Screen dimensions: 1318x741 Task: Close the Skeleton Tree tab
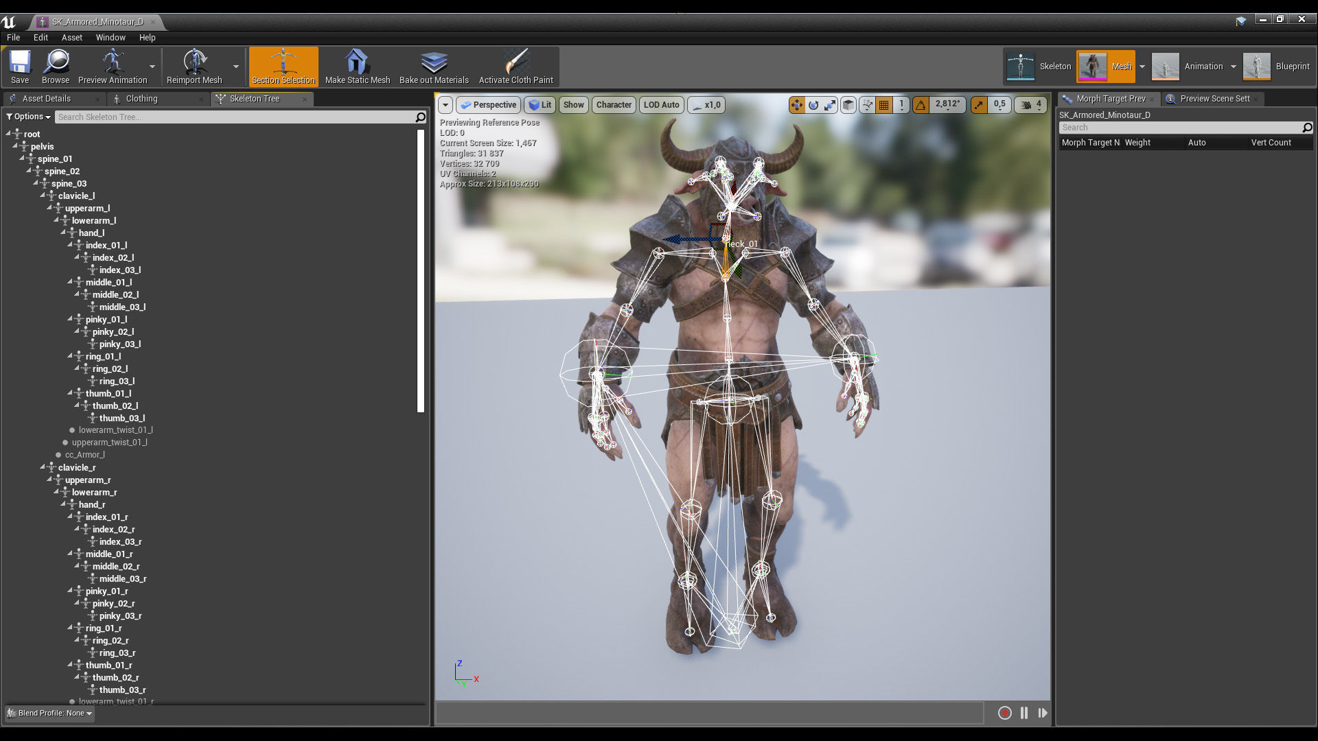tap(305, 99)
